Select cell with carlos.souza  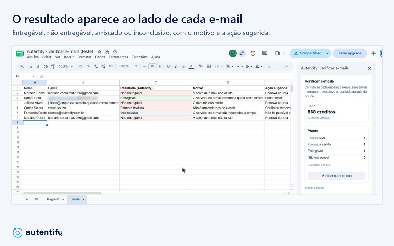(x=83, y=108)
